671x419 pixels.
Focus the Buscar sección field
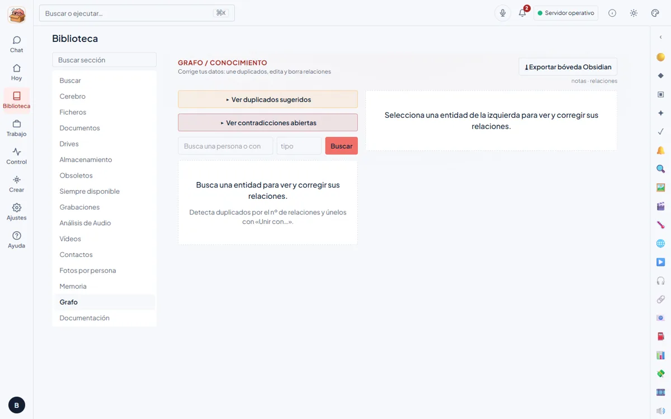(104, 60)
